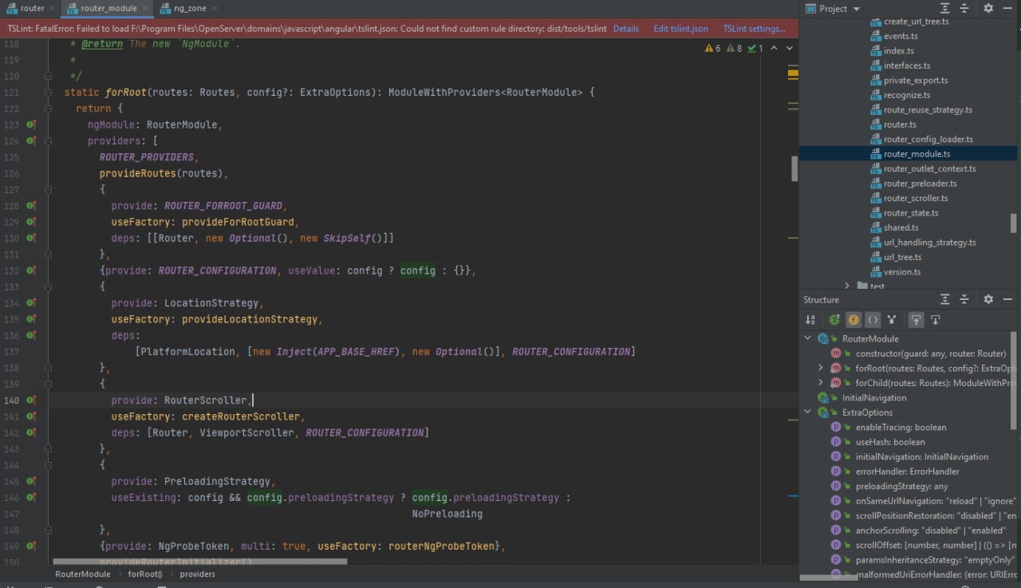Expand forRoot method node in Structure
Image resolution: width=1021 pixels, height=588 pixels.
coord(820,368)
